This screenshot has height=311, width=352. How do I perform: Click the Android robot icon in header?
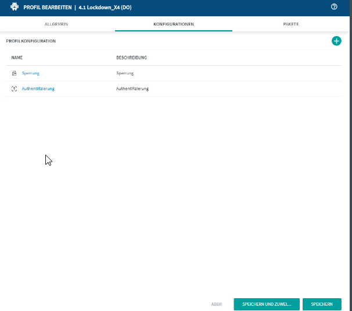coord(14,7)
